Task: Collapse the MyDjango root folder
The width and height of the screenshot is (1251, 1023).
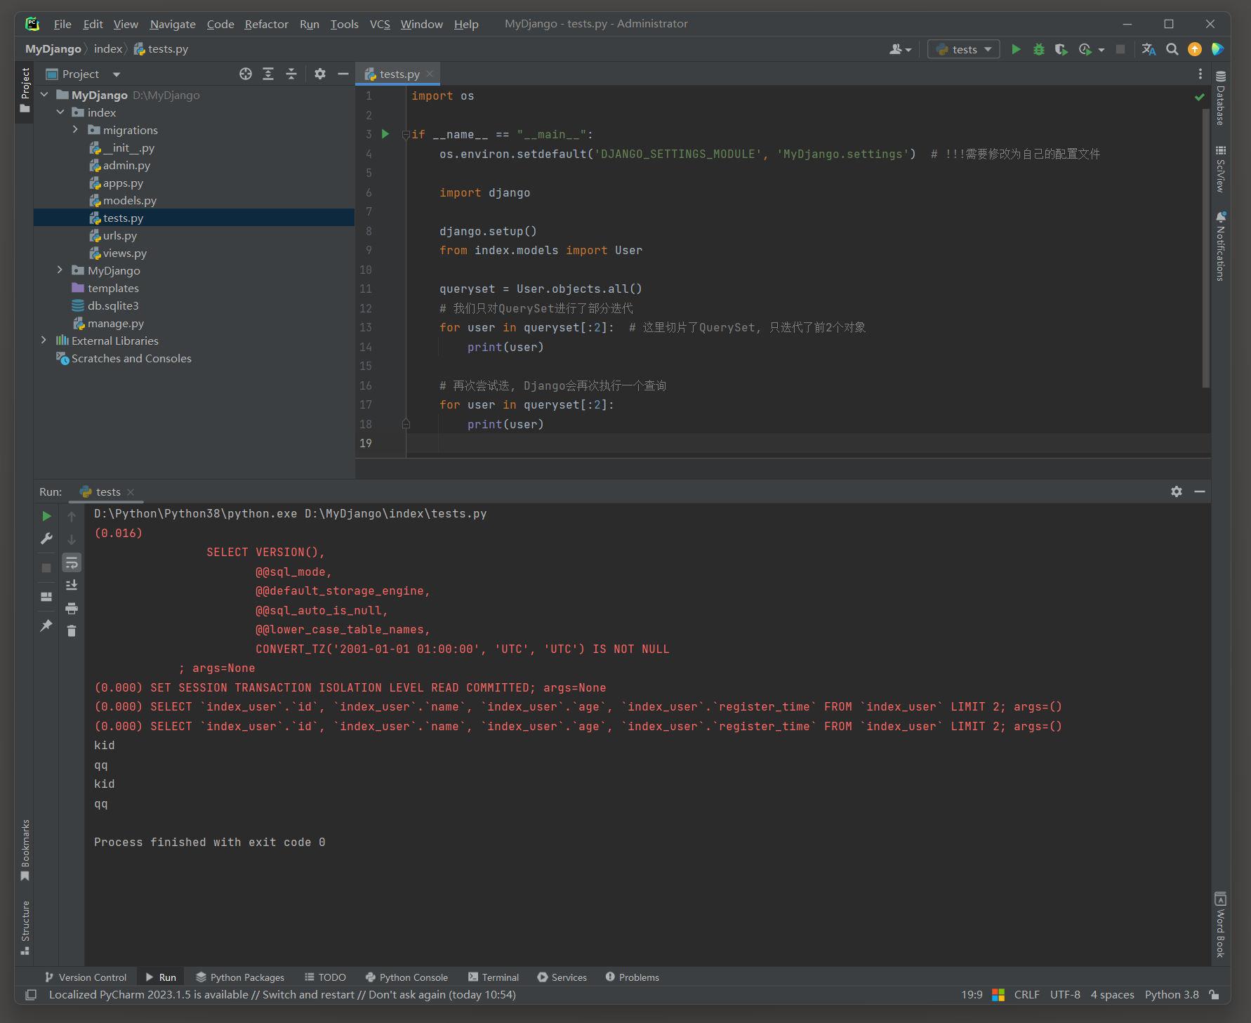Action: click(44, 95)
